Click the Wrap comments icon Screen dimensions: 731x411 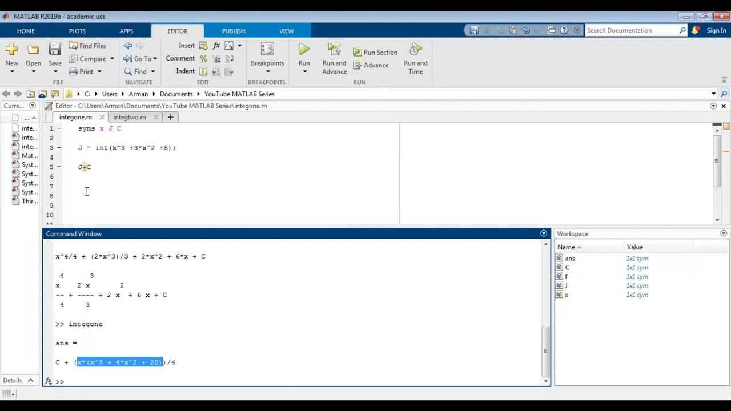(229, 59)
